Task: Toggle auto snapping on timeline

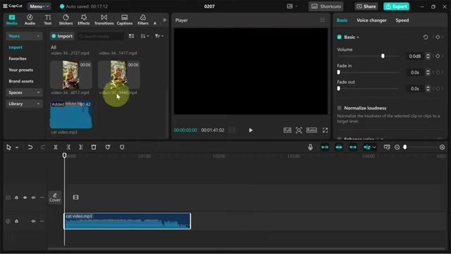Action: [x=339, y=147]
